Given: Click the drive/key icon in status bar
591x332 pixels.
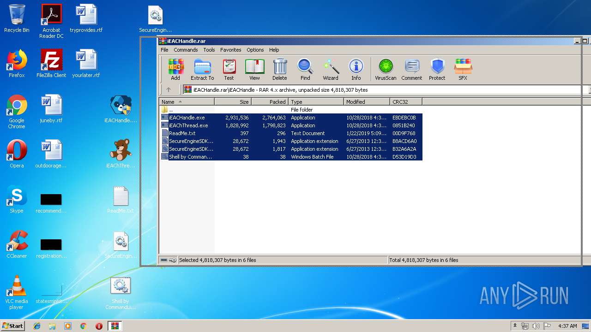Looking at the screenshot, I should point(169,260).
